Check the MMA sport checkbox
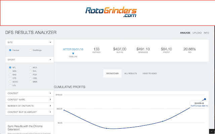Viewport: 215px width, 134px height. pyautogui.click(x=31, y=82)
